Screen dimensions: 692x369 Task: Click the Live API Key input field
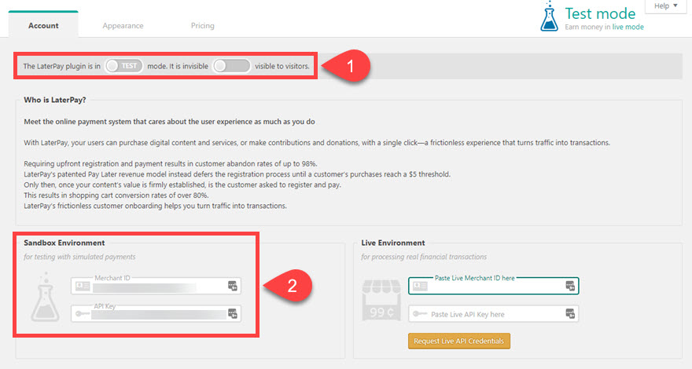[x=493, y=313]
